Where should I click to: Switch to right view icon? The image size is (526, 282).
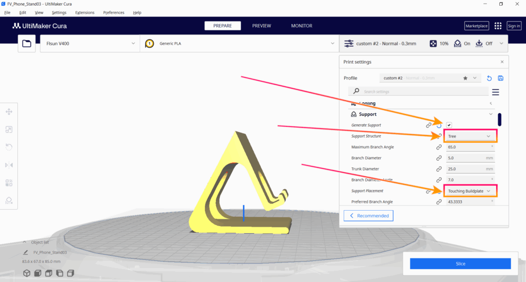[70, 273]
